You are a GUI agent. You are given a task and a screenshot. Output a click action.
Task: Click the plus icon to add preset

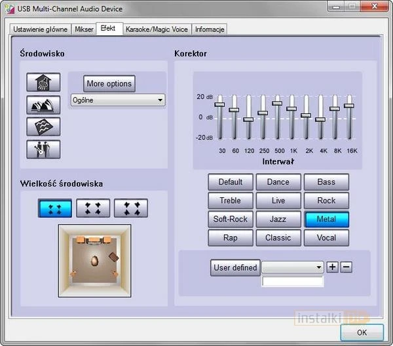point(333,267)
